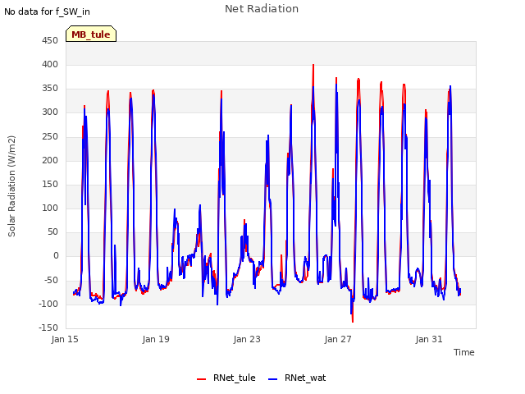Click the Jan 31 x-axis label

point(429,339)
